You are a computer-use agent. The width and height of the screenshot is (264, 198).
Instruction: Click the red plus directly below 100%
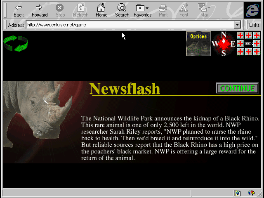[x=248, y=52]
